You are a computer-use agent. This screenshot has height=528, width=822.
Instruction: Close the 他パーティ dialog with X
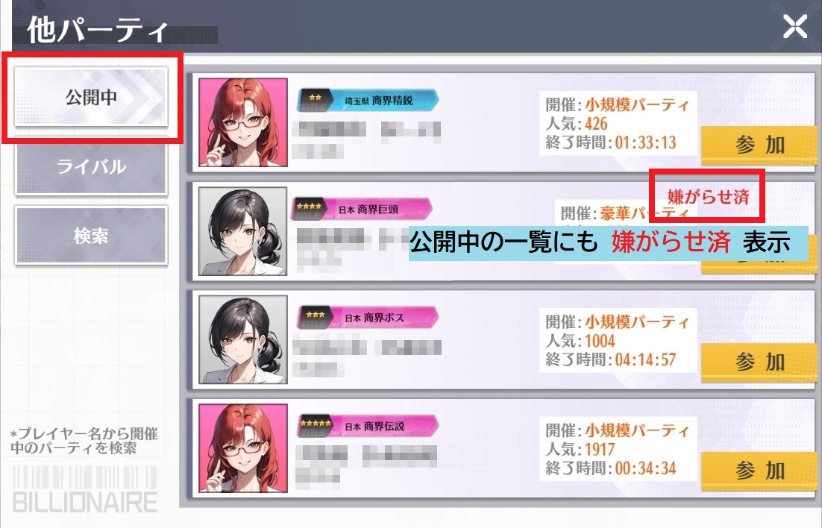[x=794, y=26]
